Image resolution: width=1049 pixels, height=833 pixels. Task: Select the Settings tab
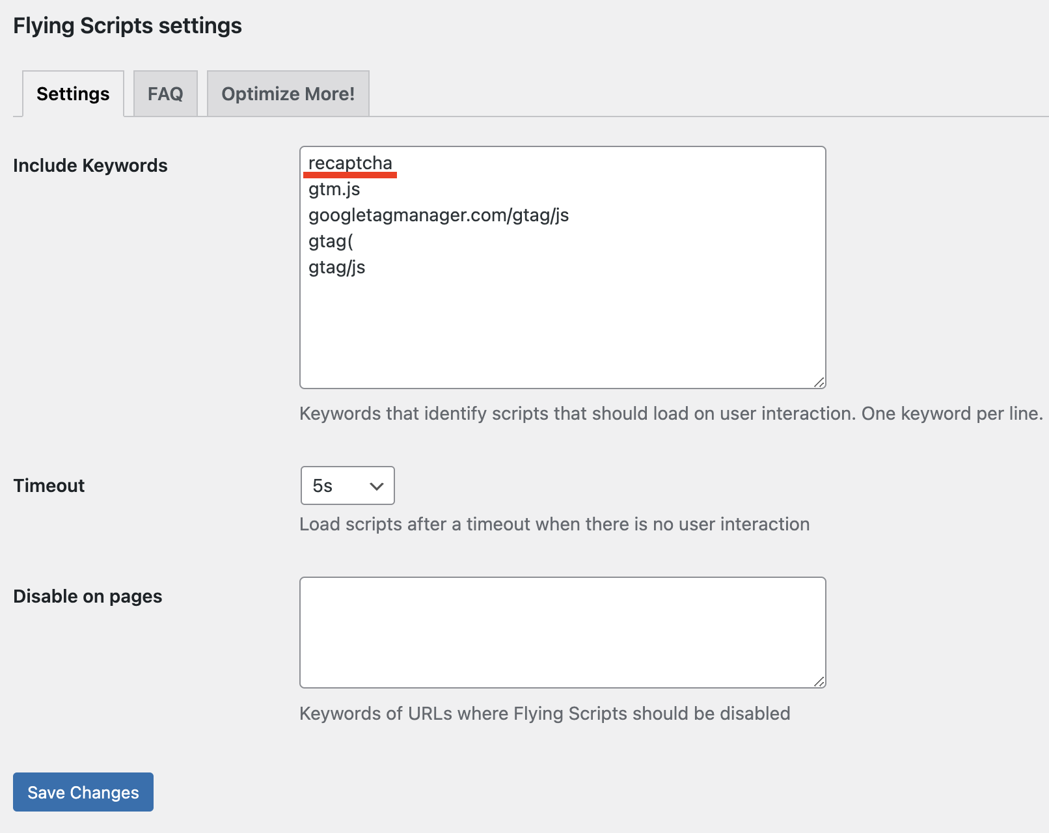(x=72, y=93)
